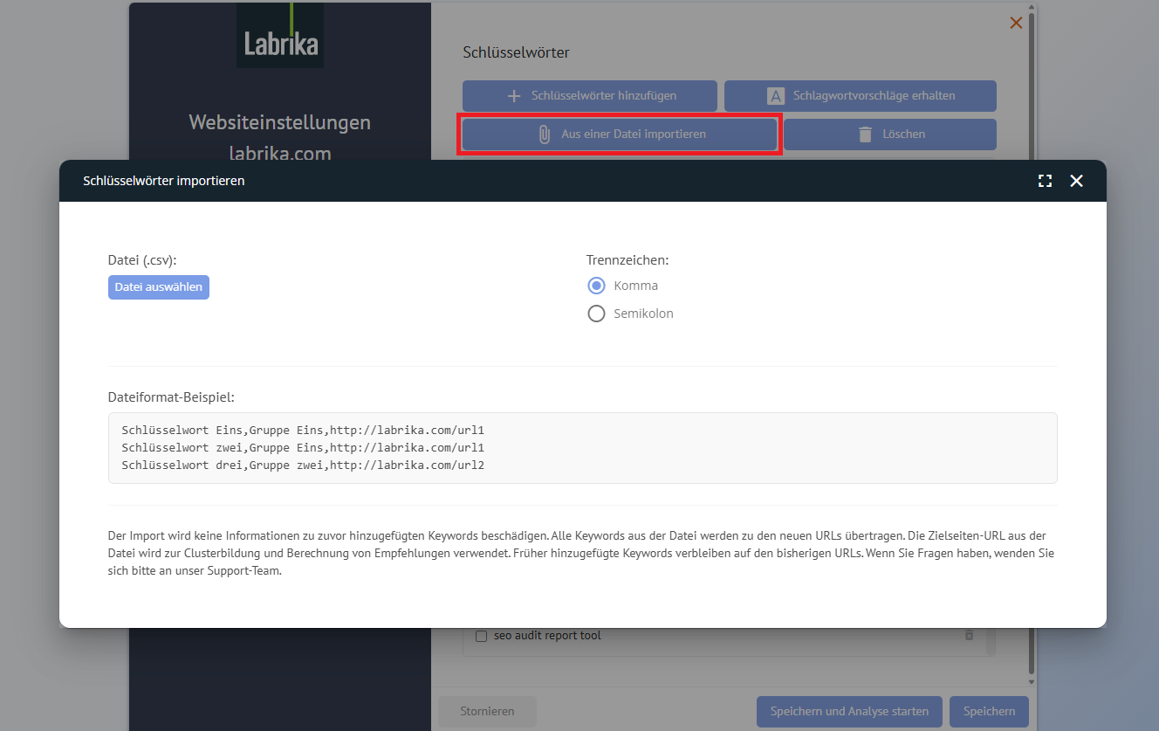Click the Labrika logo in the sidebar
Image resolution: width=1159 pixels, height=731 pixels.
click(280, 35)
